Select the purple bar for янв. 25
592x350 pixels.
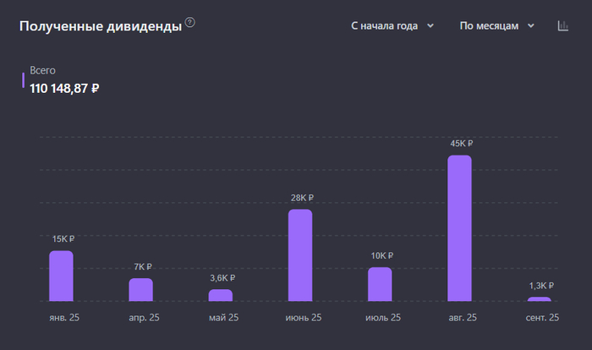click(61, 276)
